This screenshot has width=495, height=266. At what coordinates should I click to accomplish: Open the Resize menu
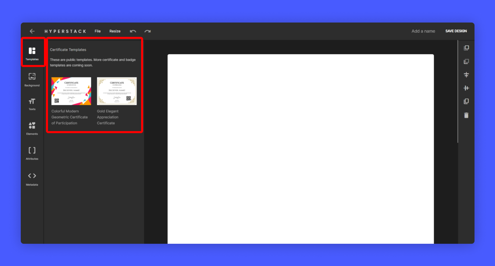coord(115,31)
